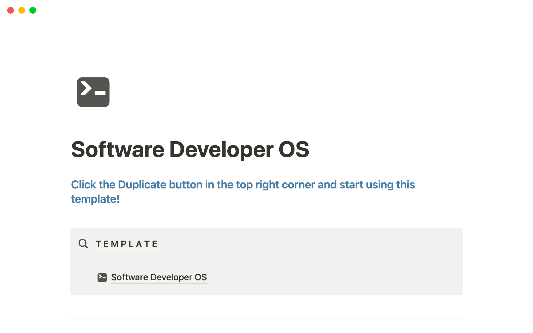Image resolution: width=533 pixels, height=333 pixels.
Task: Click 'Click the' at start of blue heading
Action: click(93, 185)
